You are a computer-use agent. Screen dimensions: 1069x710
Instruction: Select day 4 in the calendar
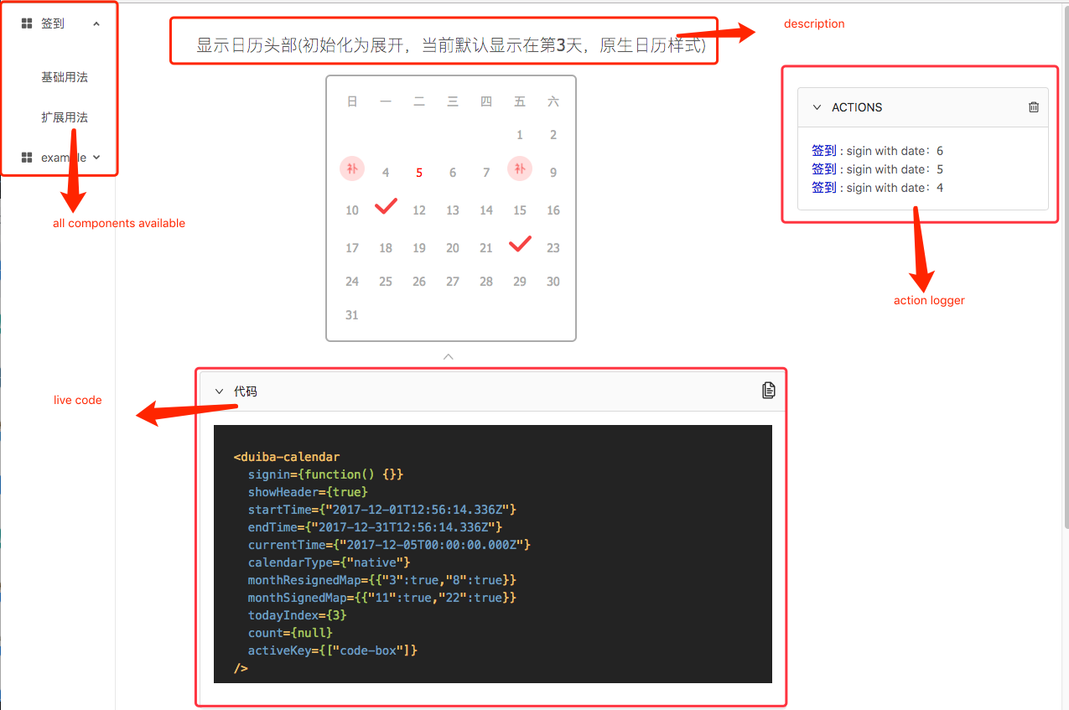click(x=386, y=173)
